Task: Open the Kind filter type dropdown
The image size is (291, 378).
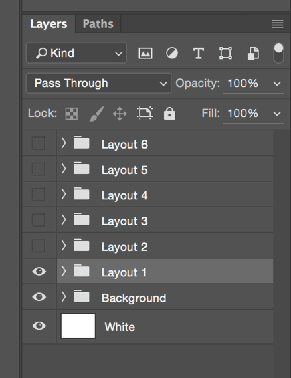Action: coord(76,53)
